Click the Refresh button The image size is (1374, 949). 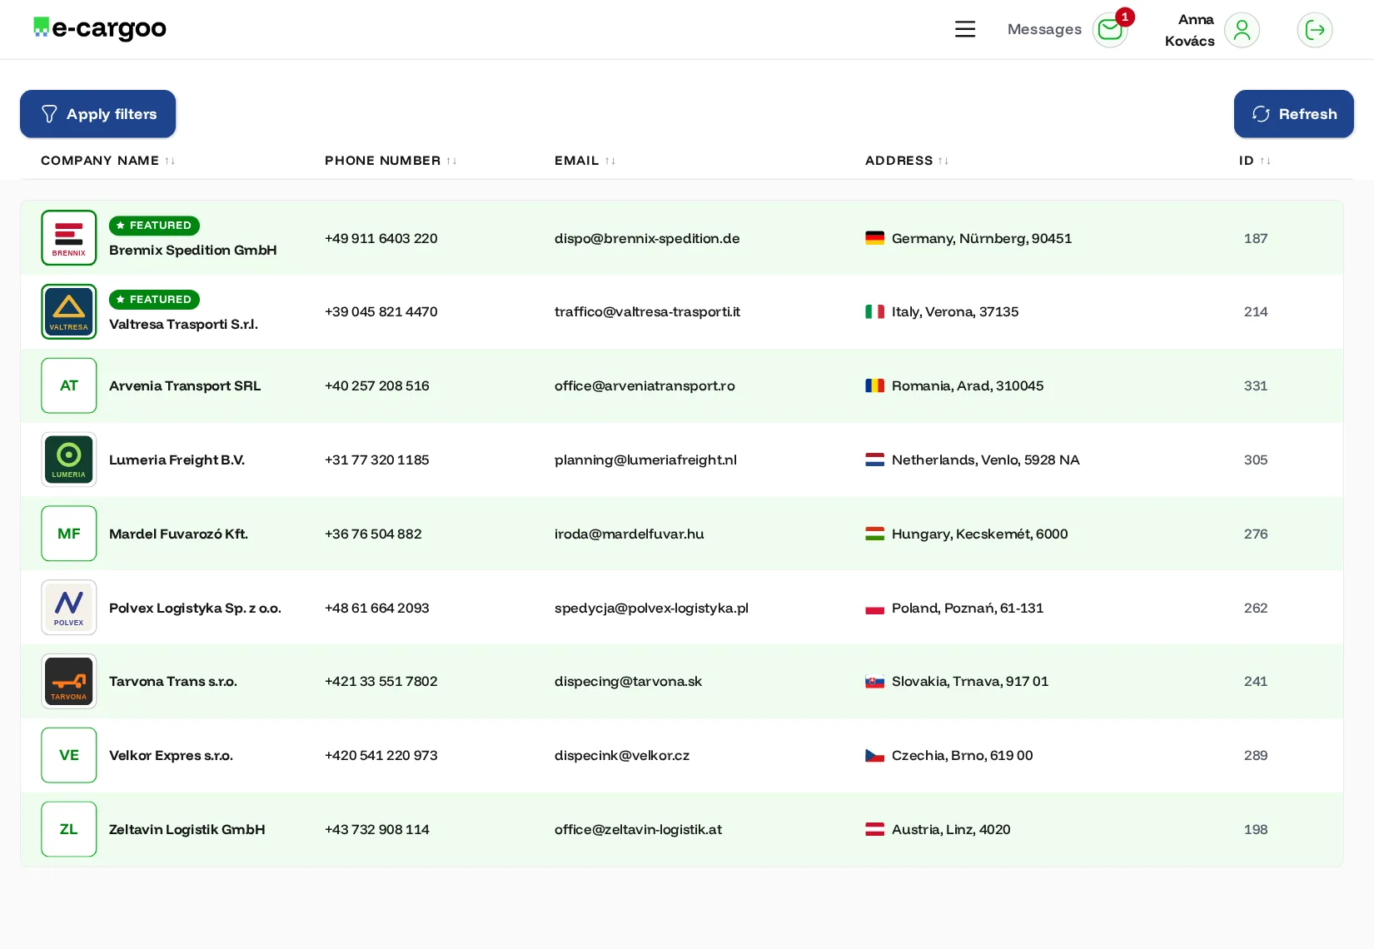pyautogui.click(x=1294, y=114)
